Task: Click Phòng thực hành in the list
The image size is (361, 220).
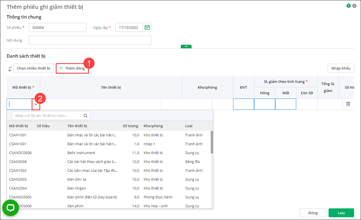Action: pyautogui.click(x=158, y=197)
